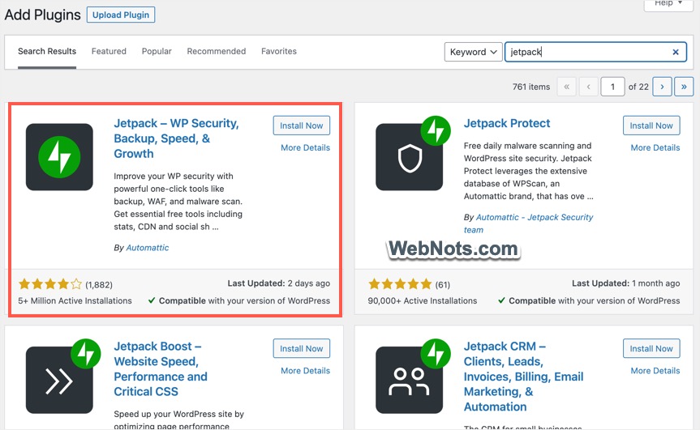Go to next results page arrow
The image size is (700, 430).
pos(662,87)
